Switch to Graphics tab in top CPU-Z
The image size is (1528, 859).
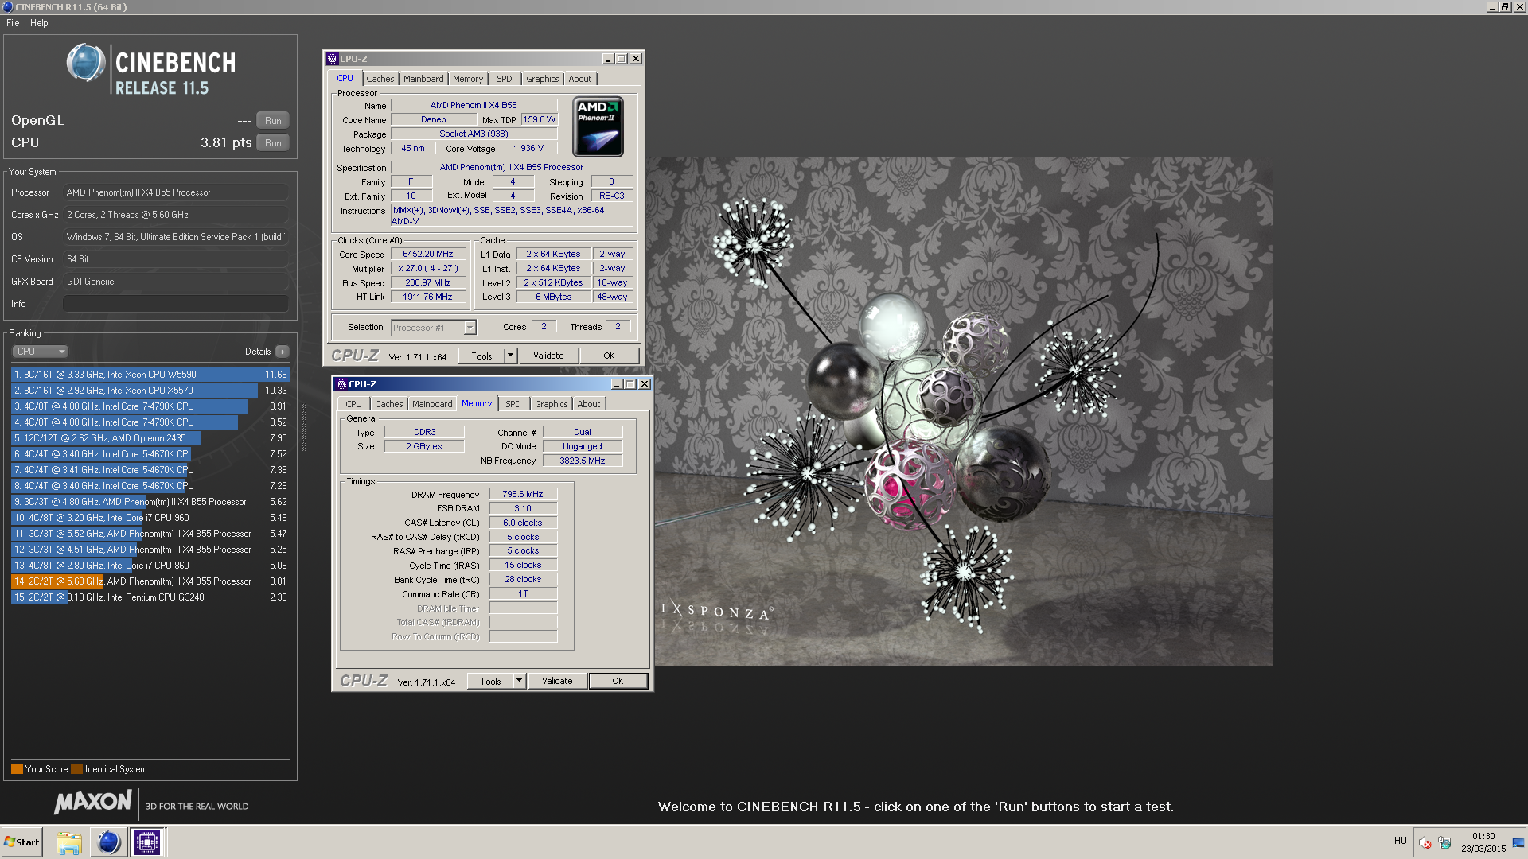click(543, 79)
